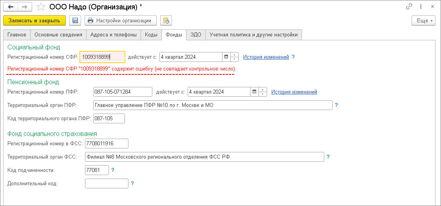Click help icon next to SFR history
Screen dimensions: 441x206
(293, 57)
